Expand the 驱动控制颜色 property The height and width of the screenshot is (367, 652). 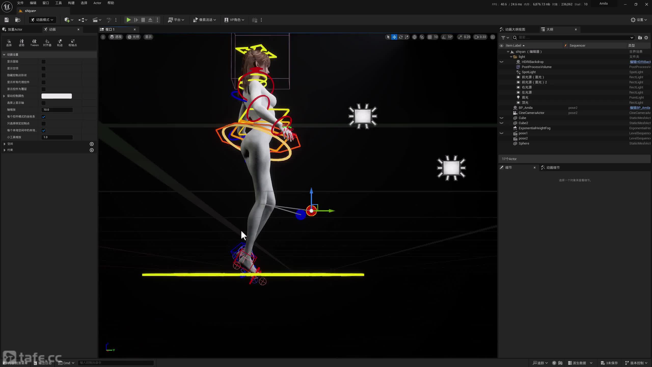tap(4, 96)
